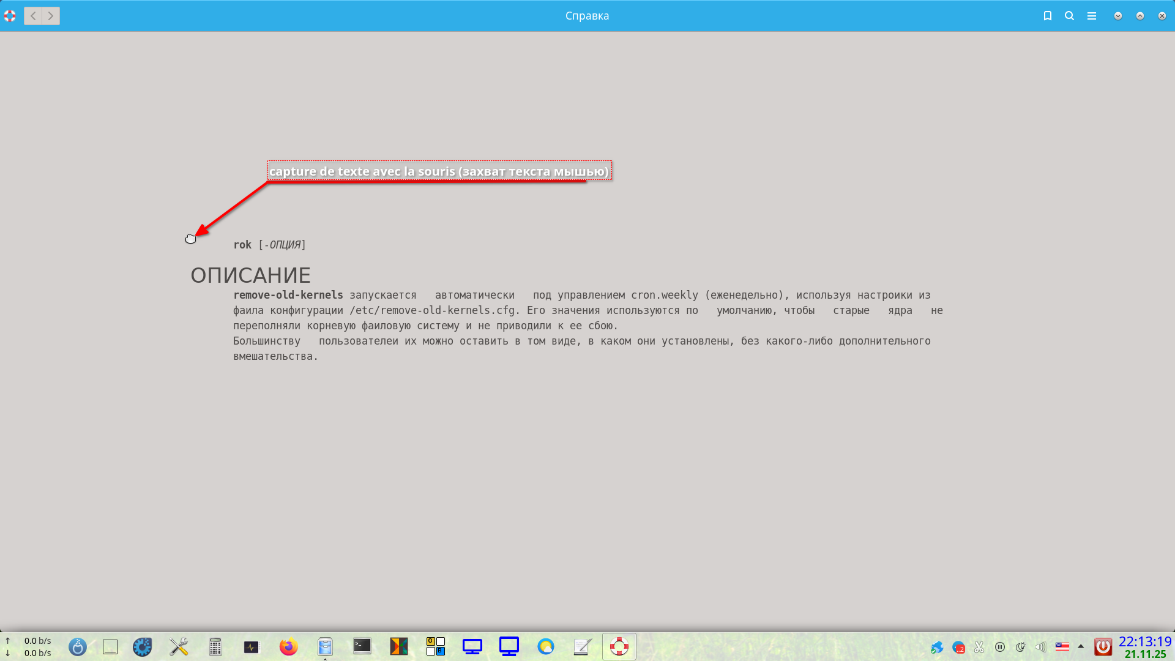
Task: Open the calculator from the taskbar
Action: (215, 647)
